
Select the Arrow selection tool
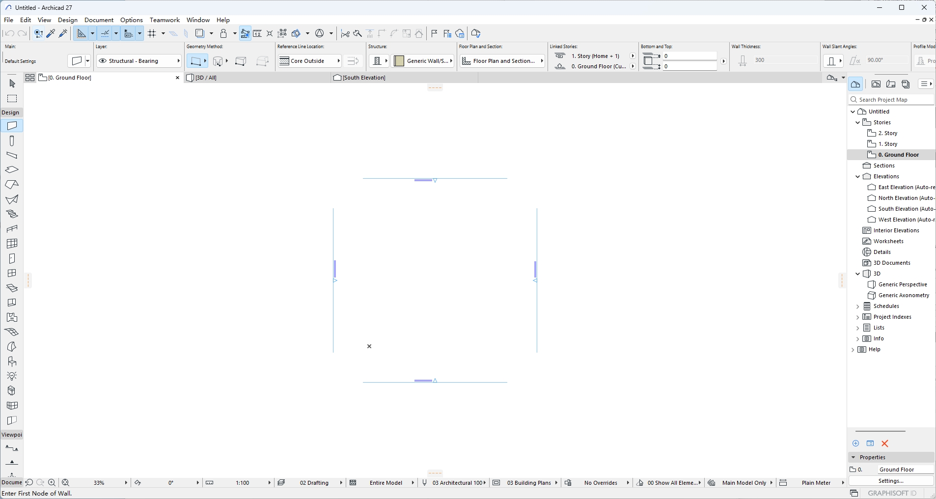coord(12,84)
